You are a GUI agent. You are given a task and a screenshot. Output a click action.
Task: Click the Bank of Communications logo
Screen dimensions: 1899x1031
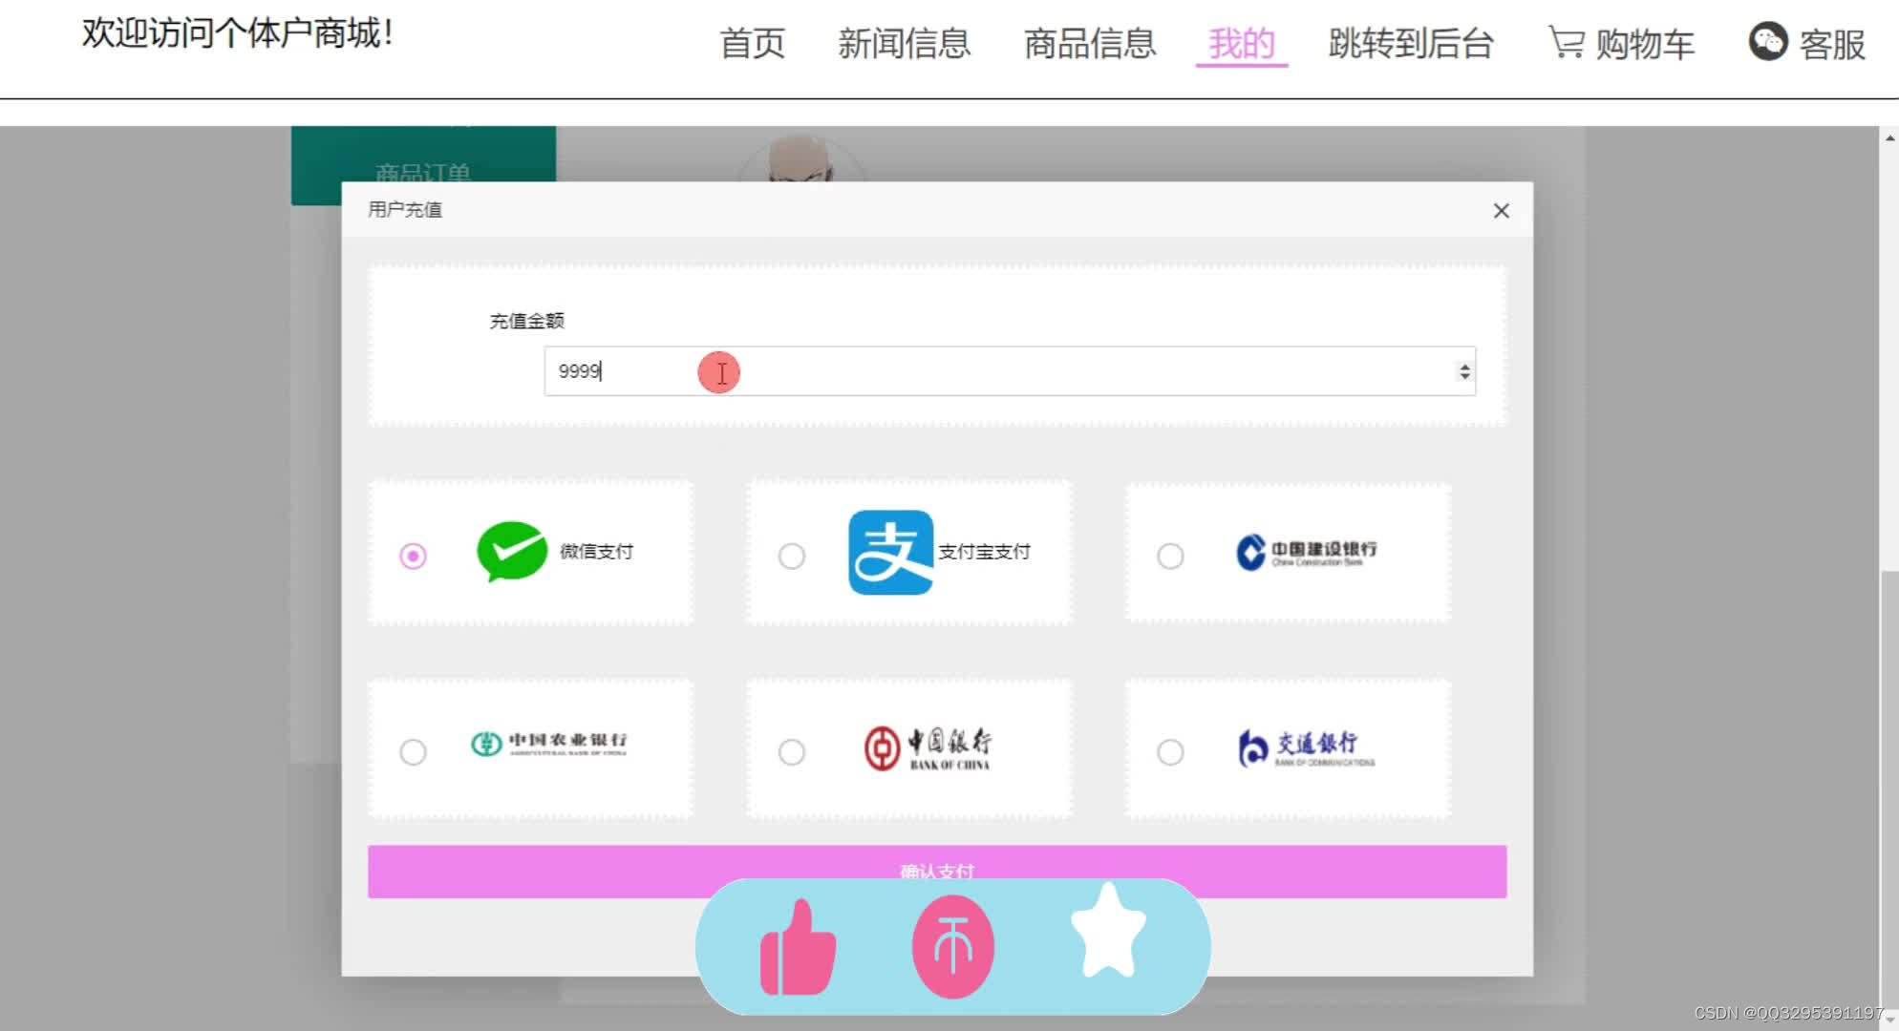tap(1306, 748)
